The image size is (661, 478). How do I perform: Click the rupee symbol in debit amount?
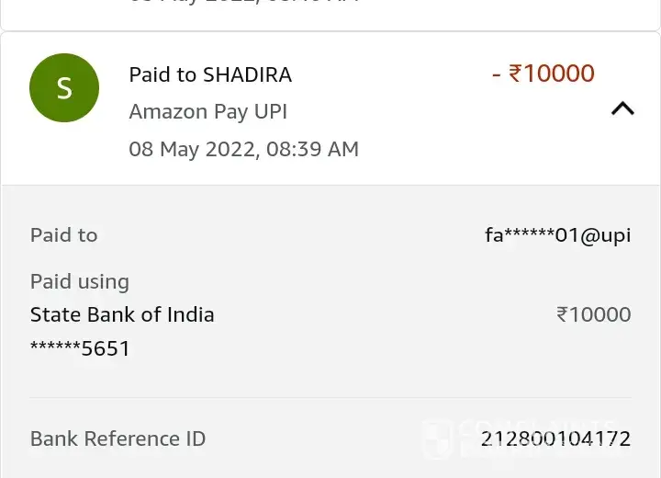(x=515, y=74)
